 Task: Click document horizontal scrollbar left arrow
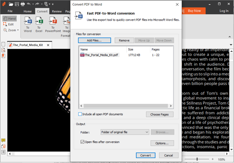(10, 154)
